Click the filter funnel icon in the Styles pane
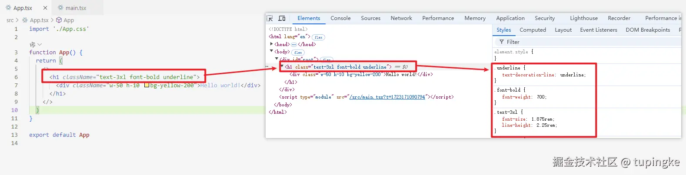 pos(502,42)
